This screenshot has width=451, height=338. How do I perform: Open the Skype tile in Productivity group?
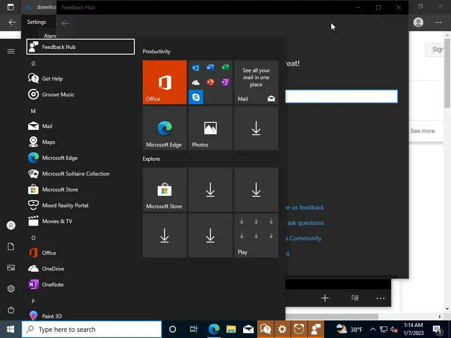coord(196,97)
